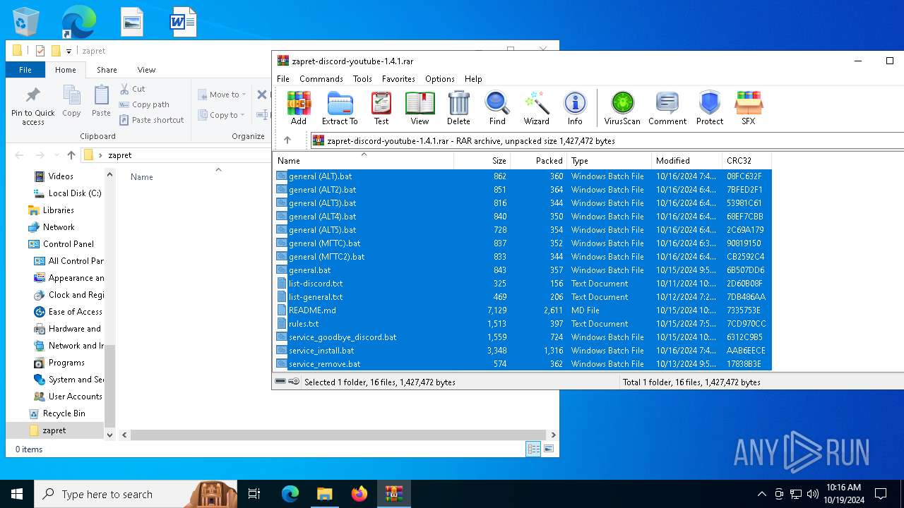Sort by Packed column header
The height and width of the screenshot is (508, 904).
[x=538, y=161]
